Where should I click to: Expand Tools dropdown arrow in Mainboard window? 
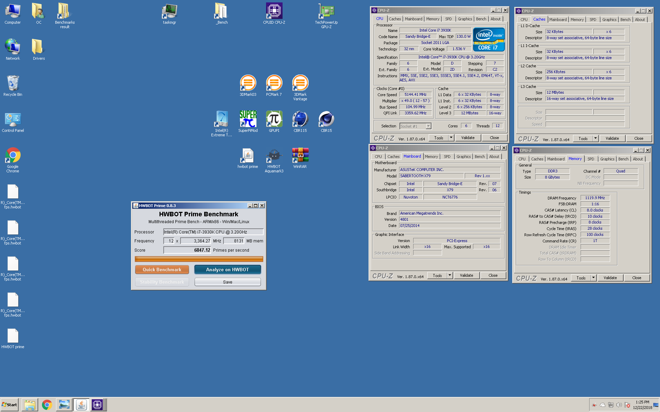(x=450, y=275)
